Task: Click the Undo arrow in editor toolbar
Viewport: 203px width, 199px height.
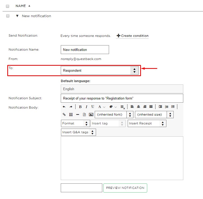Action: pos(64,107)
